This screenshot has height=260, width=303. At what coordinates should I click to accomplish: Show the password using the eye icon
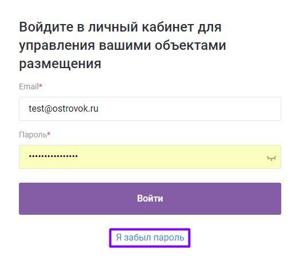click(x=271, y=158)
